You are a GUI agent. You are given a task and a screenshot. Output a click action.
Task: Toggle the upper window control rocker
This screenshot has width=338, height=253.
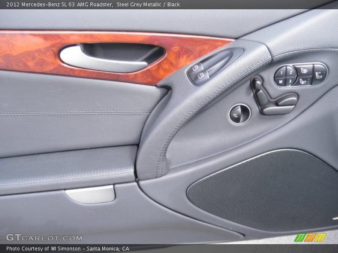tap(196, 68)
